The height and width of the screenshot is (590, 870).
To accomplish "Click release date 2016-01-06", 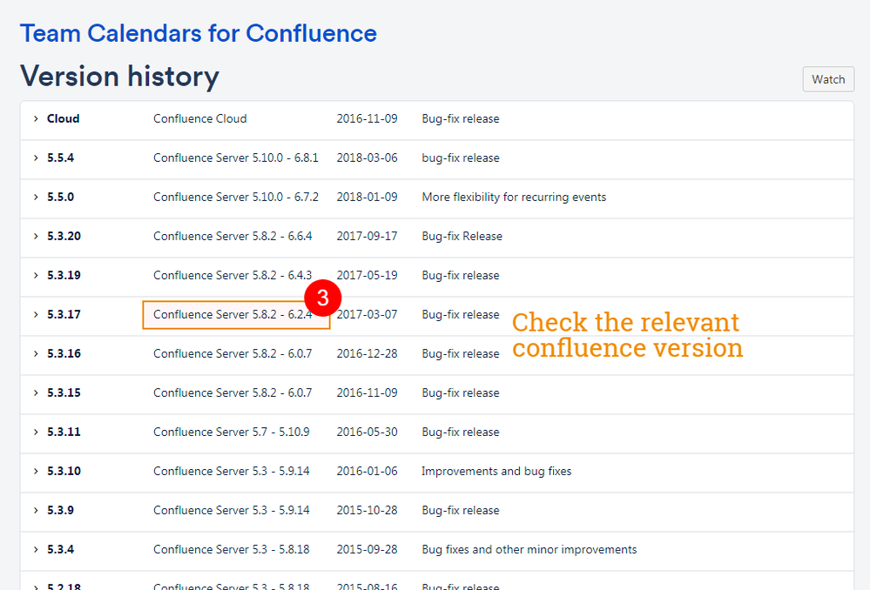I will pyautogui.click(x=368, y=472).
